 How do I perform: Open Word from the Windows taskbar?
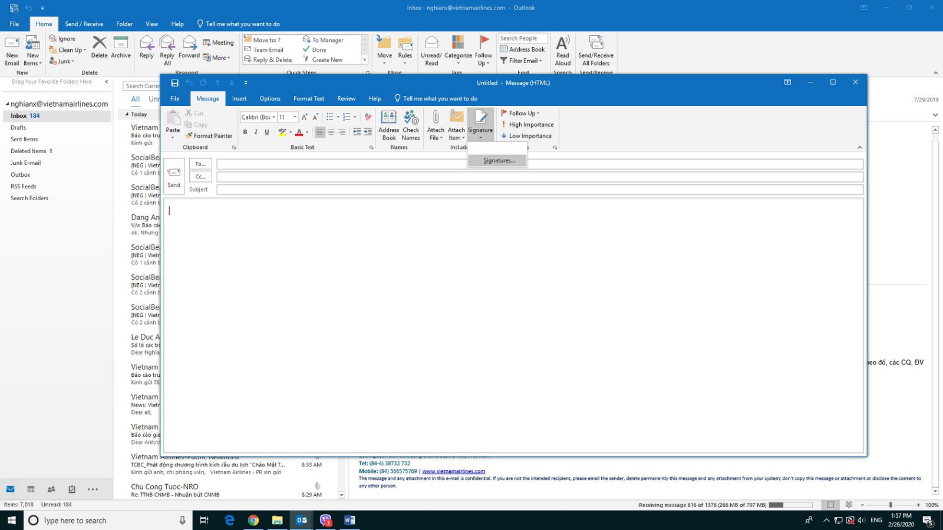(x=349, y=520)
